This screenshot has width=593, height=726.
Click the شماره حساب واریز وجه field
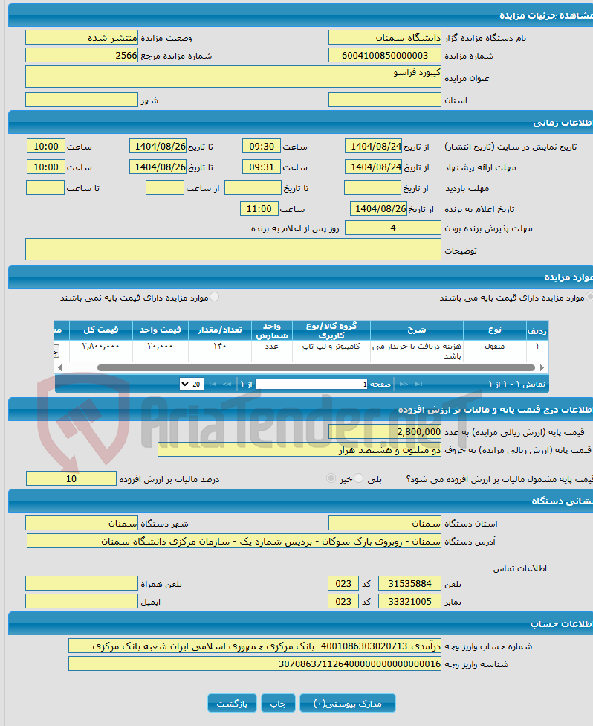[255, 646]
